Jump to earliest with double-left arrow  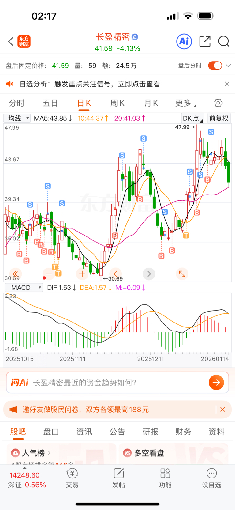point(15,274)
